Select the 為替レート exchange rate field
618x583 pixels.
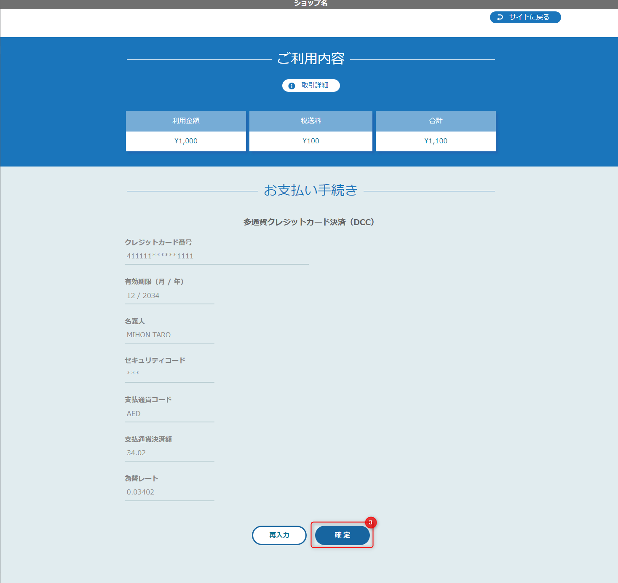[x=169, y=492]
